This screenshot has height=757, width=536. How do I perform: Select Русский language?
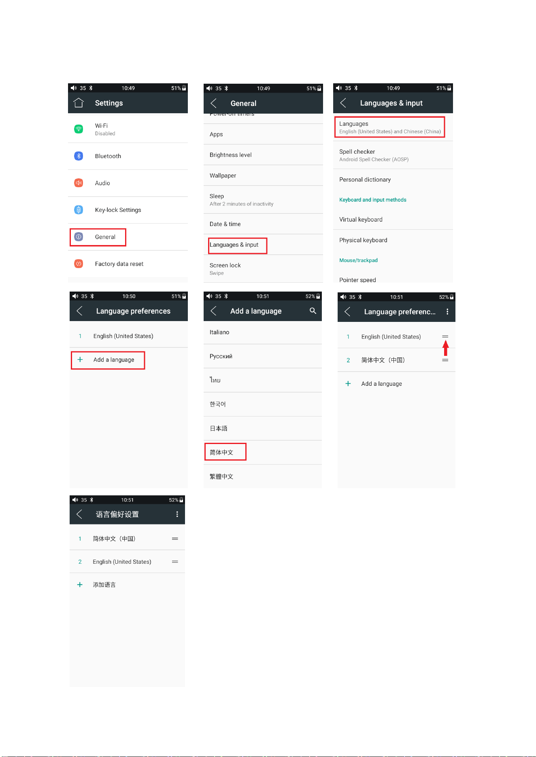point(263,356)
